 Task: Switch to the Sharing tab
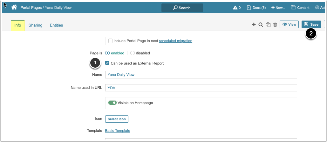(x=35, y=25)
